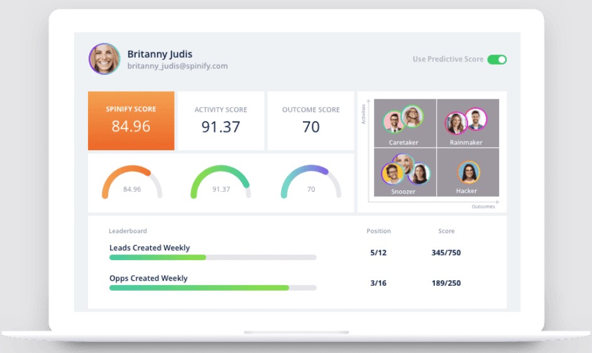Select the Outcome Score card
The height and width of the screenshot is (353, 592).
[310, 121]
